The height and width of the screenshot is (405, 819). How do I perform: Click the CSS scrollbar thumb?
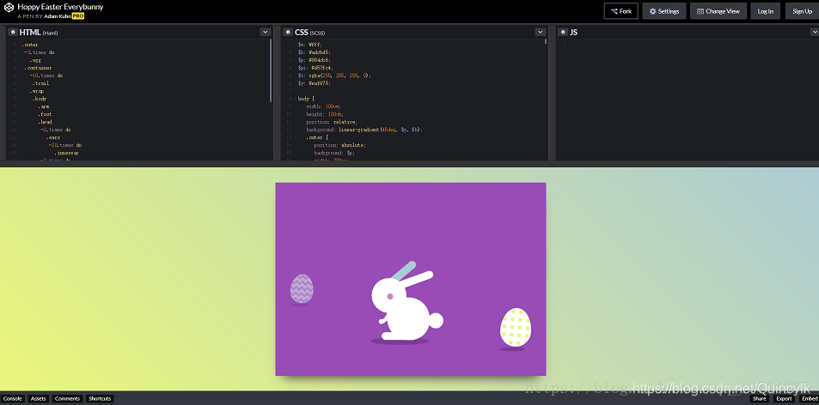pos(546,41)
